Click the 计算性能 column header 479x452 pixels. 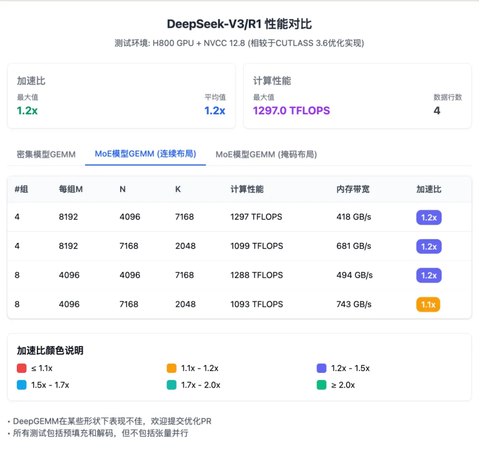point(247,189)
